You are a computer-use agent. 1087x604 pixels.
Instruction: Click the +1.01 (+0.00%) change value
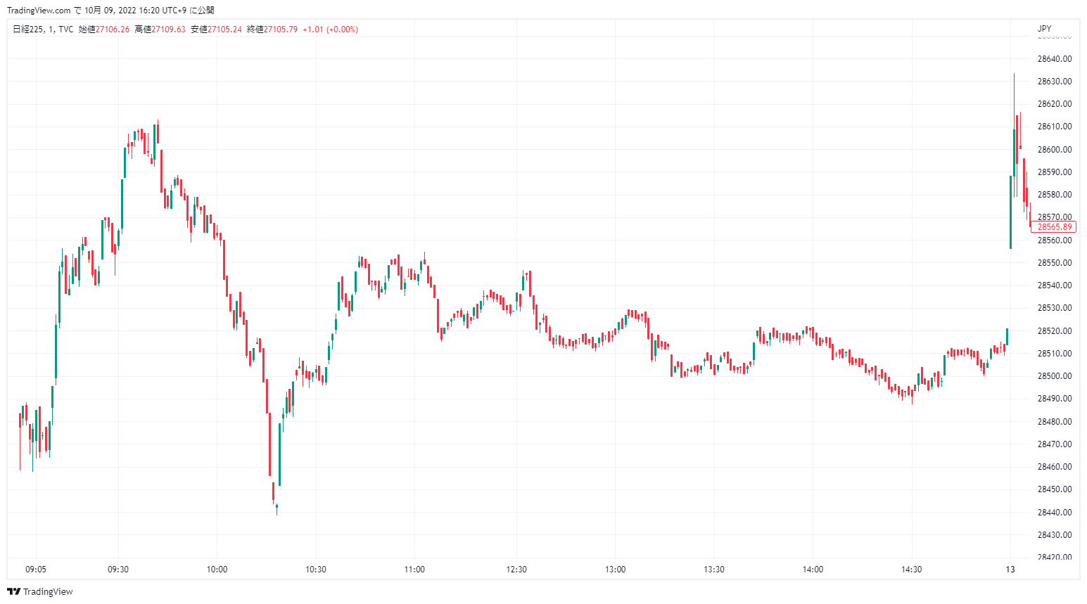click(330, 30)
